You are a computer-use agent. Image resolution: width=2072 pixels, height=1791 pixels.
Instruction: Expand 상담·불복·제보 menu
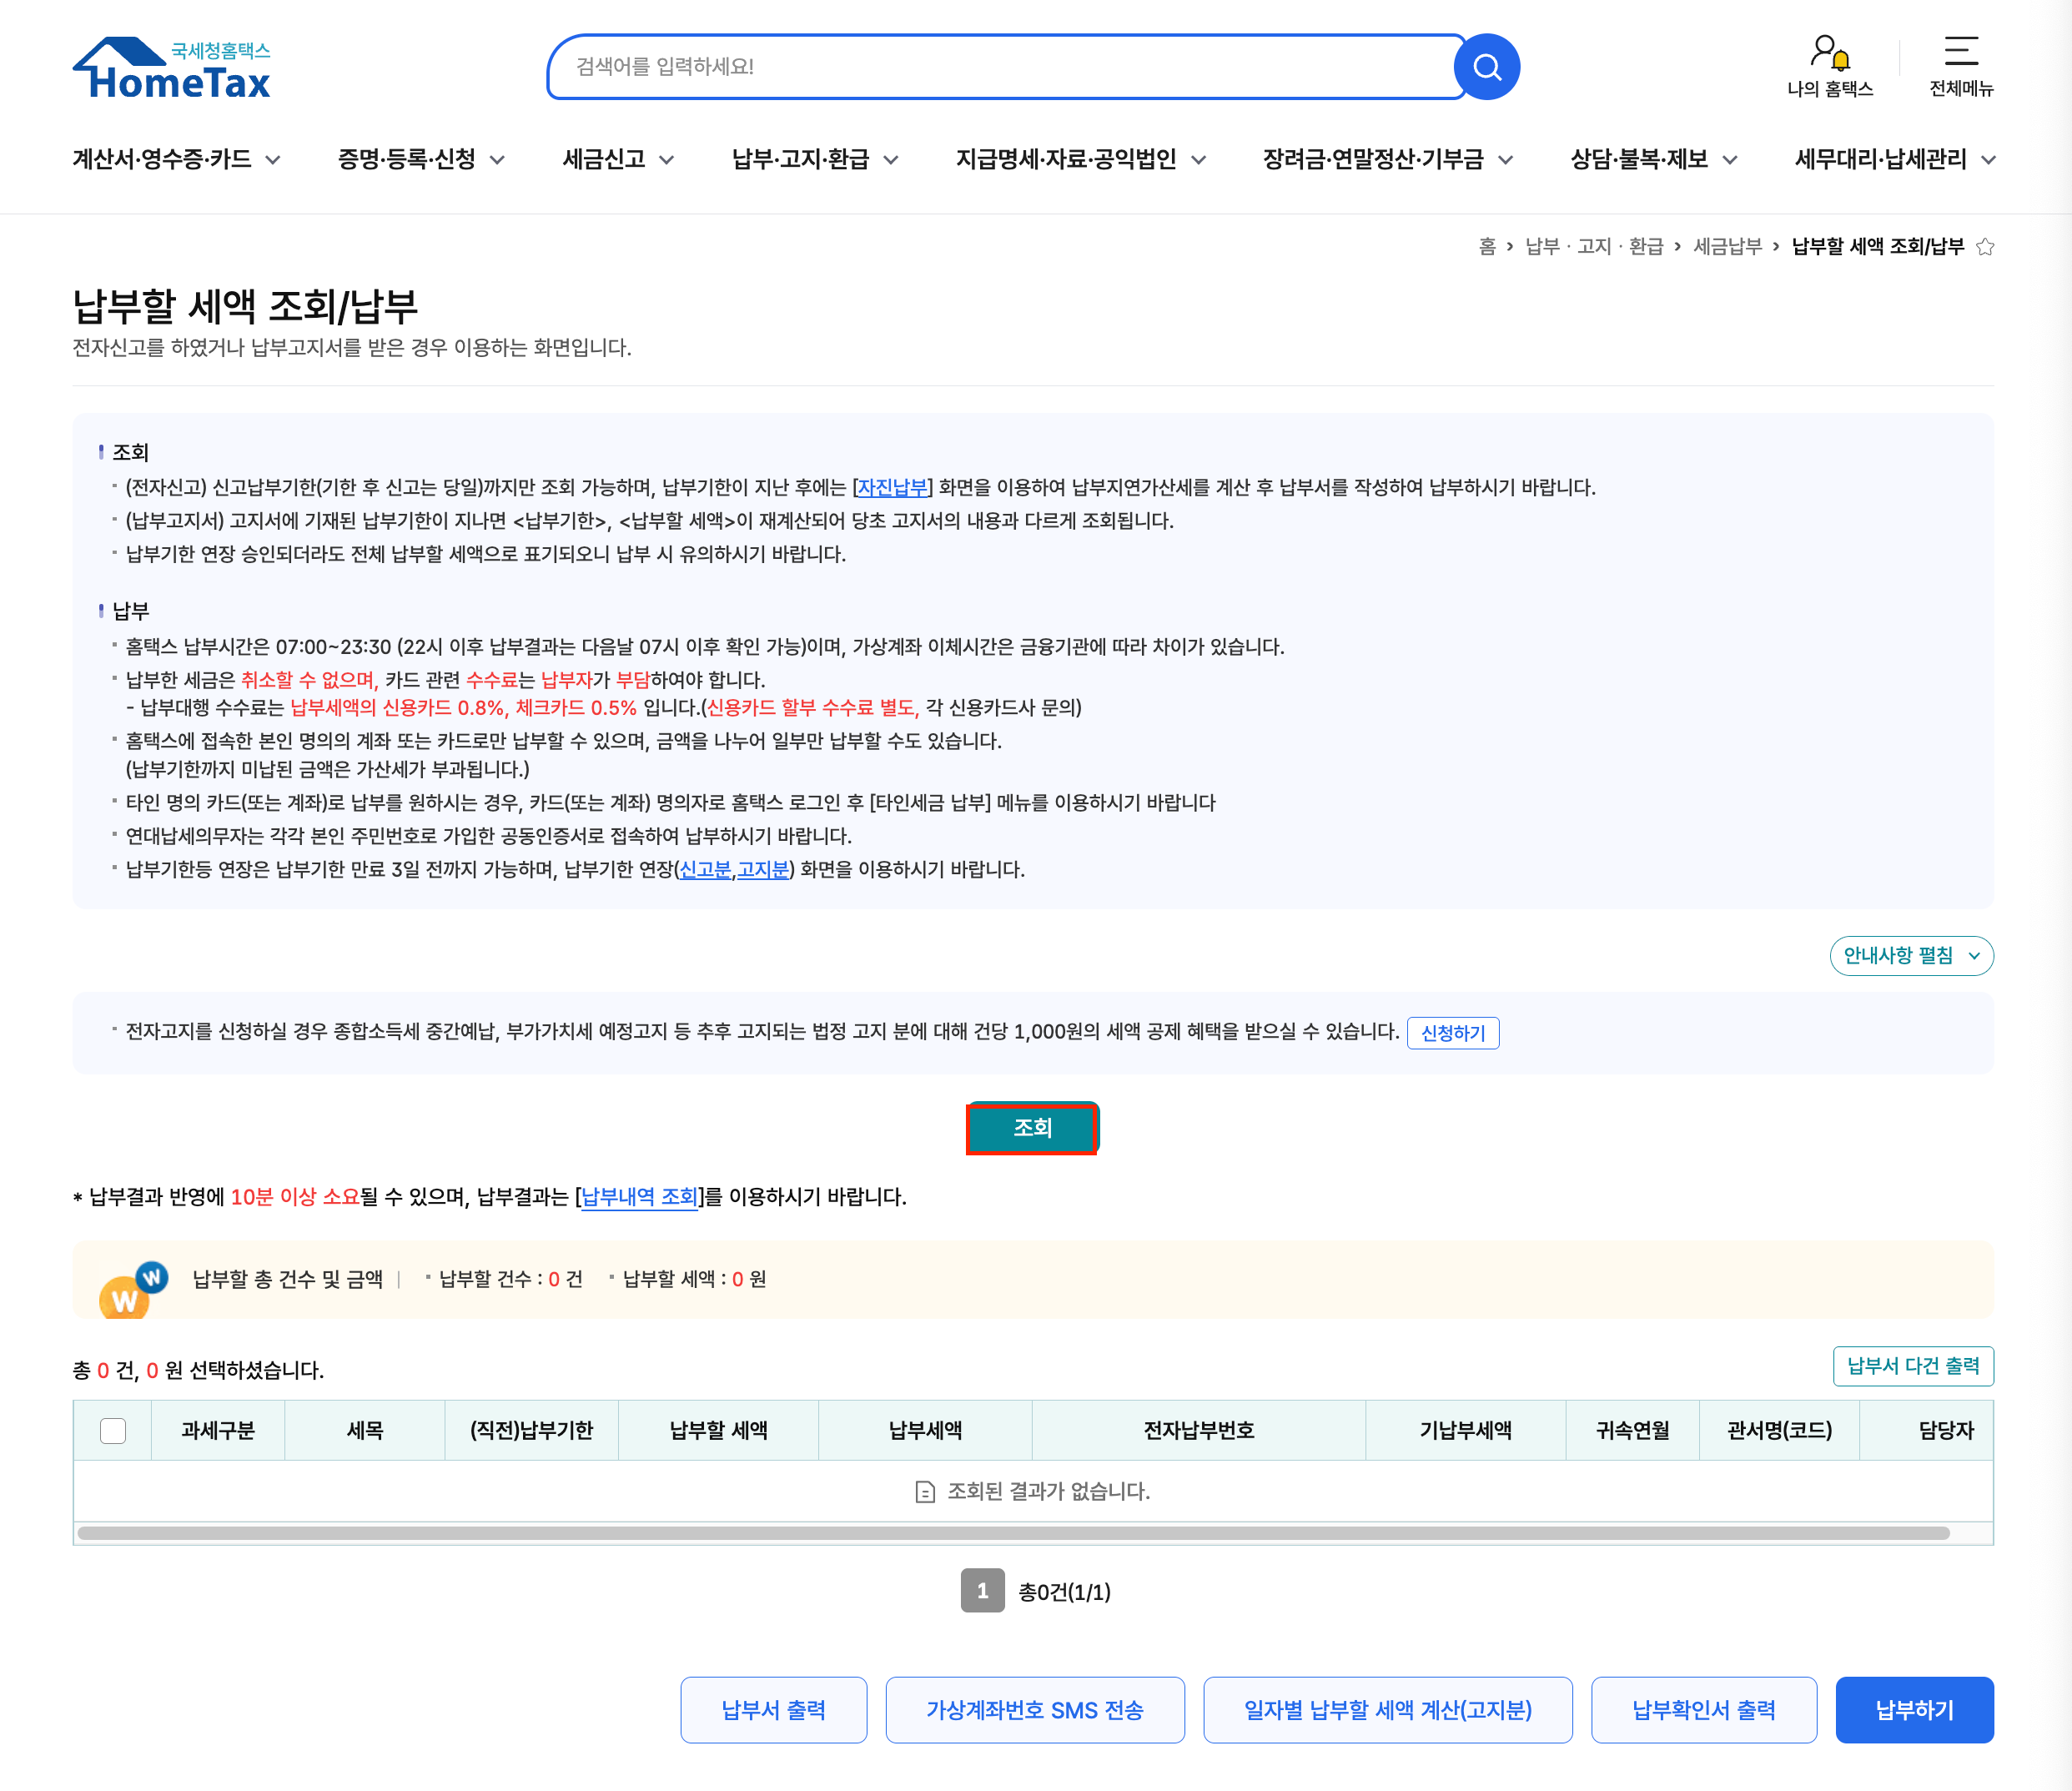click(1654, 159)
